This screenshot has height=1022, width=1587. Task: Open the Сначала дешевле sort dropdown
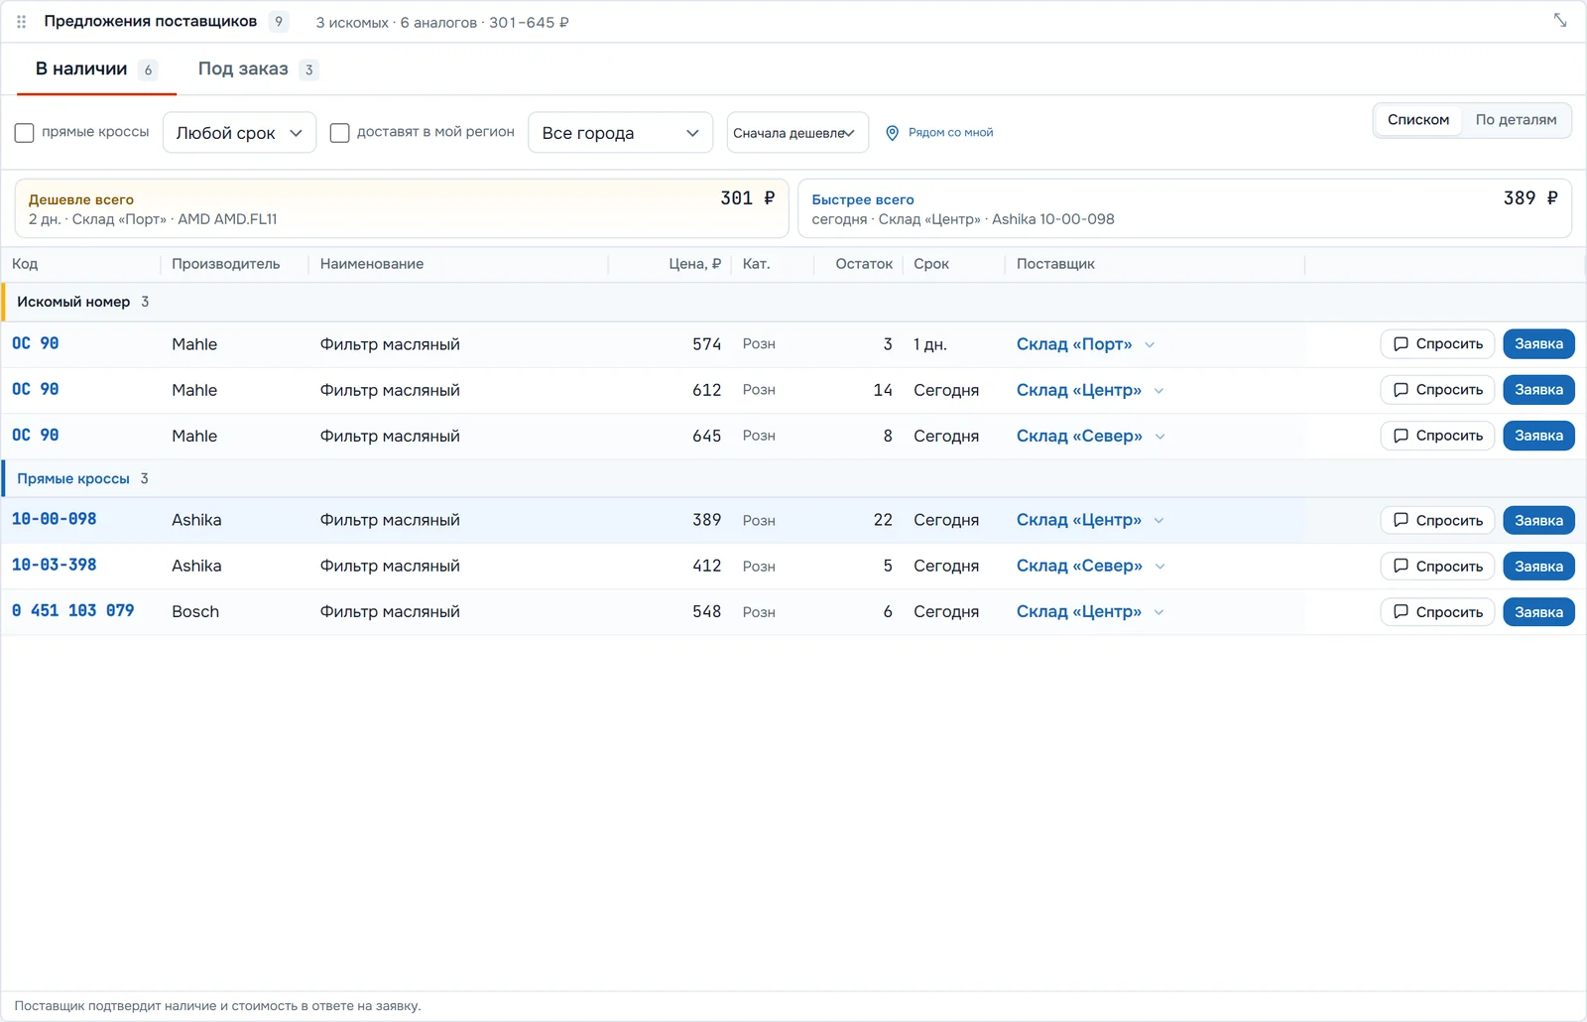pos(797,133)
